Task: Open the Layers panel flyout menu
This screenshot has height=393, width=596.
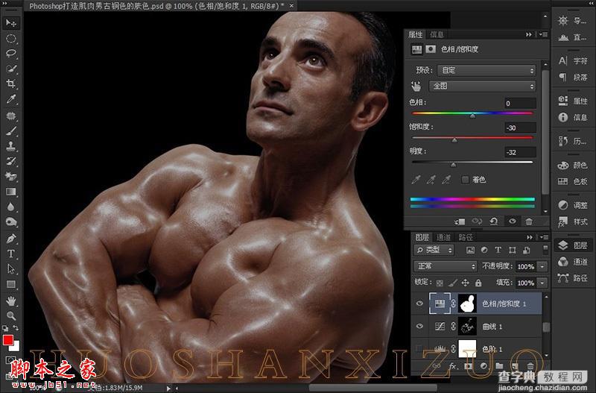Action: (x=543, y=237)
